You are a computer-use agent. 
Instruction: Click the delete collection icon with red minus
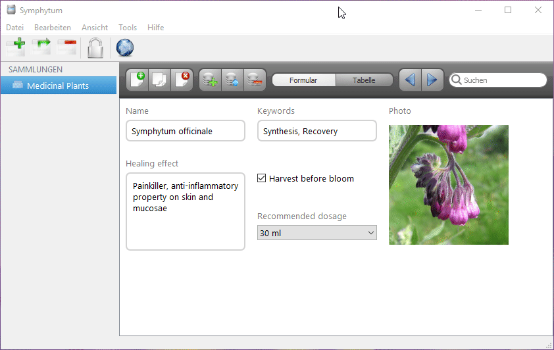point(66,48)
